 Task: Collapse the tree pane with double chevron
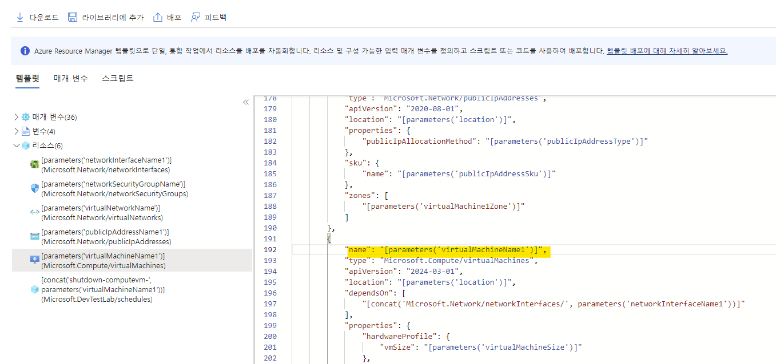(246, 102)
